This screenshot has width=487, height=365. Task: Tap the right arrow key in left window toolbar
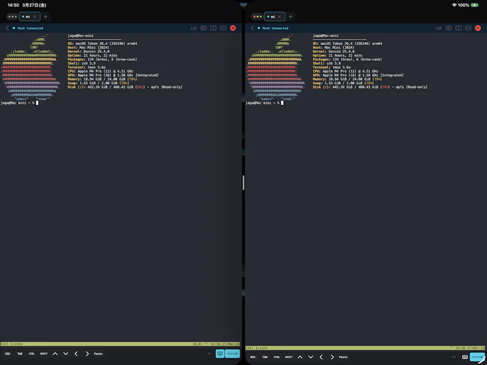point(87,354)
